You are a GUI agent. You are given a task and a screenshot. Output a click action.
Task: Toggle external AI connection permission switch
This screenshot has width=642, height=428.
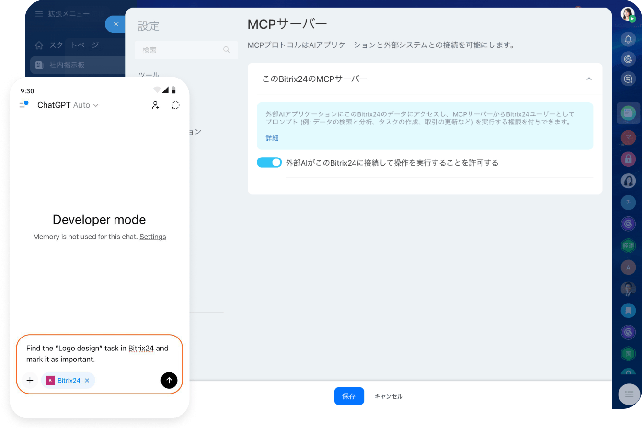pos(269,162)
